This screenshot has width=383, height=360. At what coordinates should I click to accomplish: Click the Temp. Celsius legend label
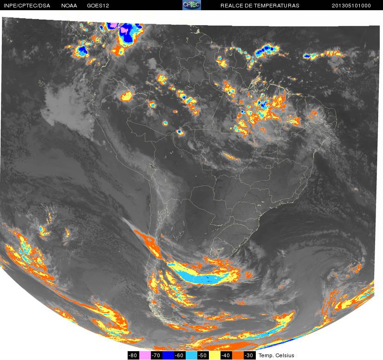click(276, 355)
